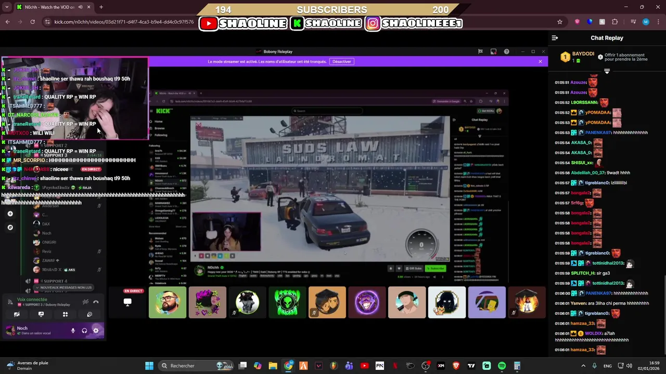666x374 pixels.
Task: Toggle Discord camera button
Action: pyautogui.click(x=17, y=314)
